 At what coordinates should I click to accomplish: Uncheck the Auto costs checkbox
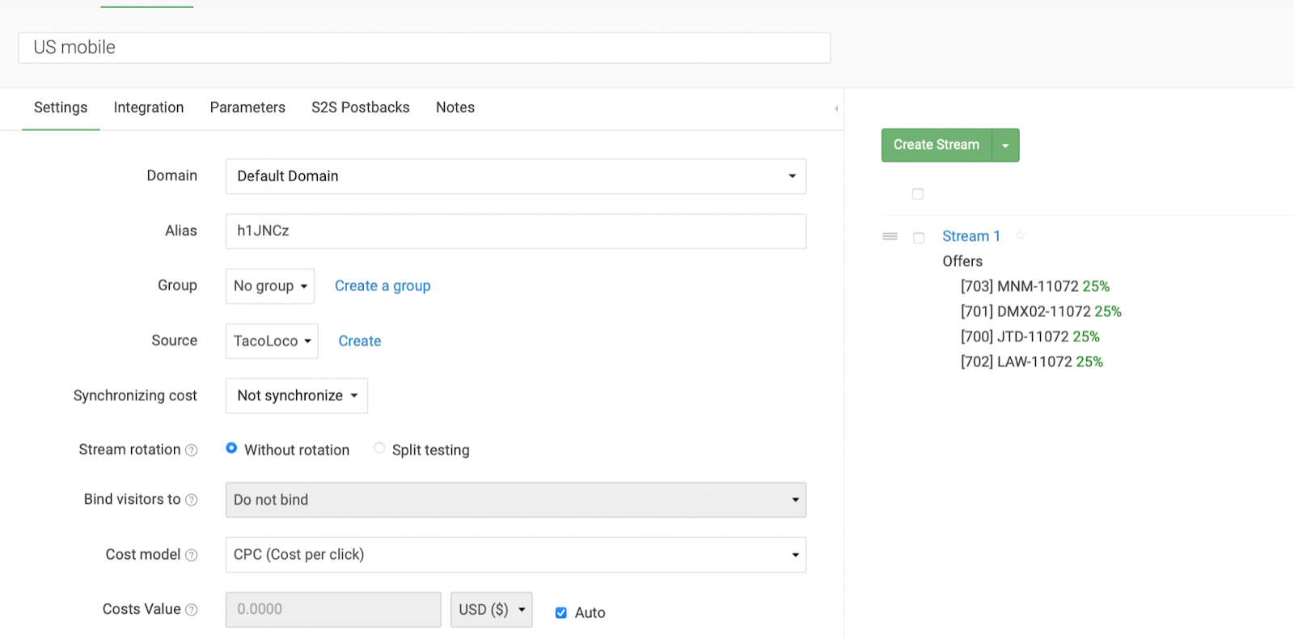coord(561,612)
